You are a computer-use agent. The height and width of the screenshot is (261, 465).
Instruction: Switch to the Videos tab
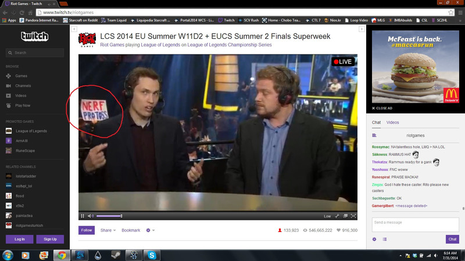coord(393,122)
